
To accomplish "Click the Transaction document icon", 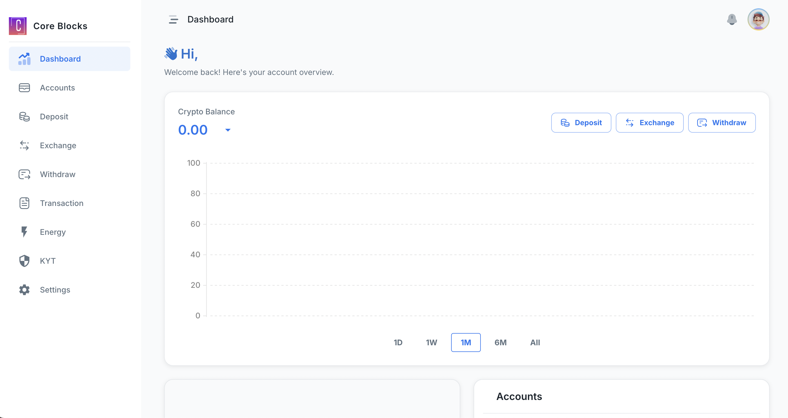I will (x=24, y=203).
